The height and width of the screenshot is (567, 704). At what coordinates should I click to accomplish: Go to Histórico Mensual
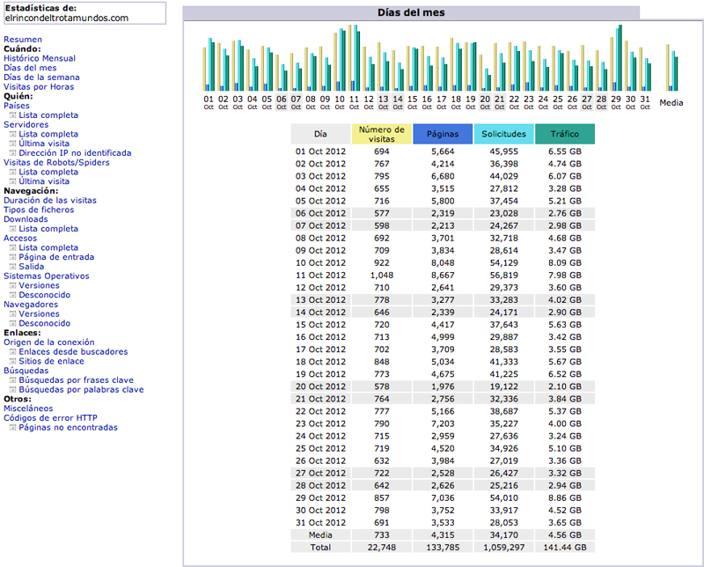(40, 58)
